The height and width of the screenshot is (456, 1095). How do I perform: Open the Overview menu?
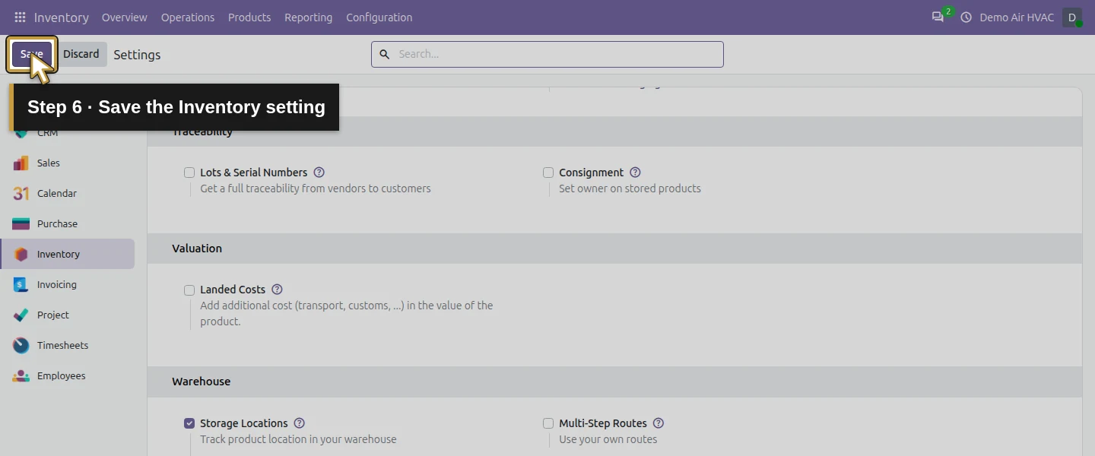pyautogui.click(x=125, y=17)
